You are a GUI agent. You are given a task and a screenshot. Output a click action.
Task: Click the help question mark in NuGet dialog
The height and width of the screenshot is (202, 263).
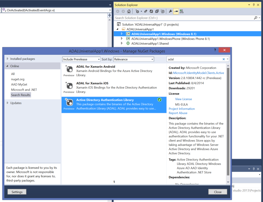215,50
